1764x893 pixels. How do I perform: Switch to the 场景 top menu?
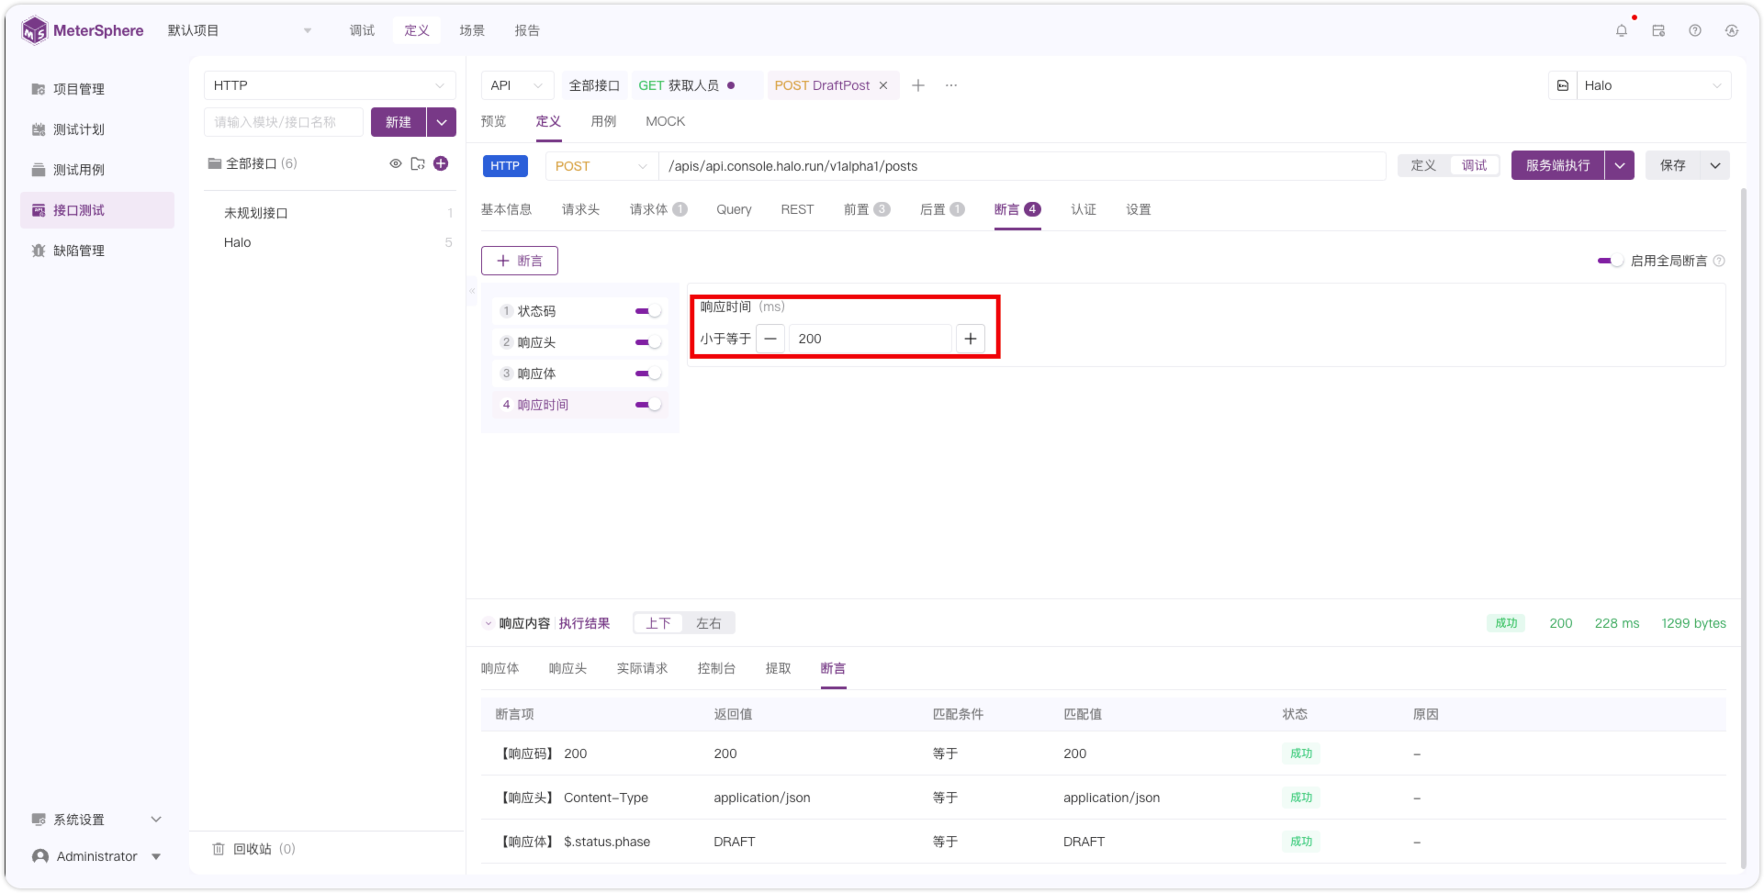coord(472,30)
